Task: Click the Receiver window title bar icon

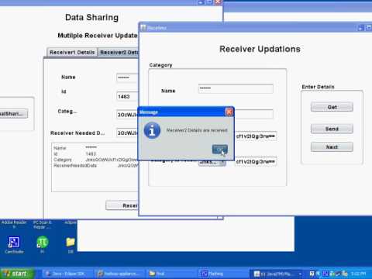Action: 143,27
